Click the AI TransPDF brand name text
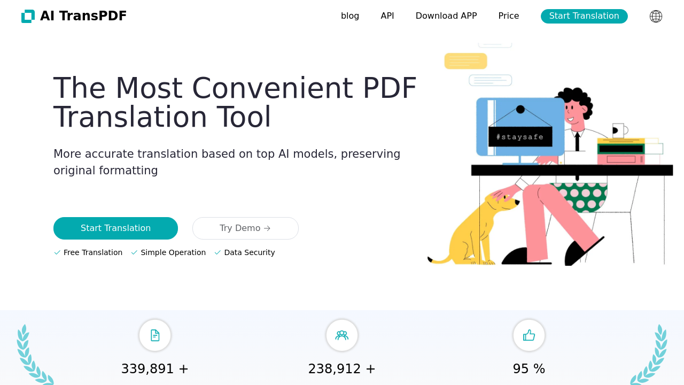This screenshot has width=684, height=385. (x=83, y=16)
